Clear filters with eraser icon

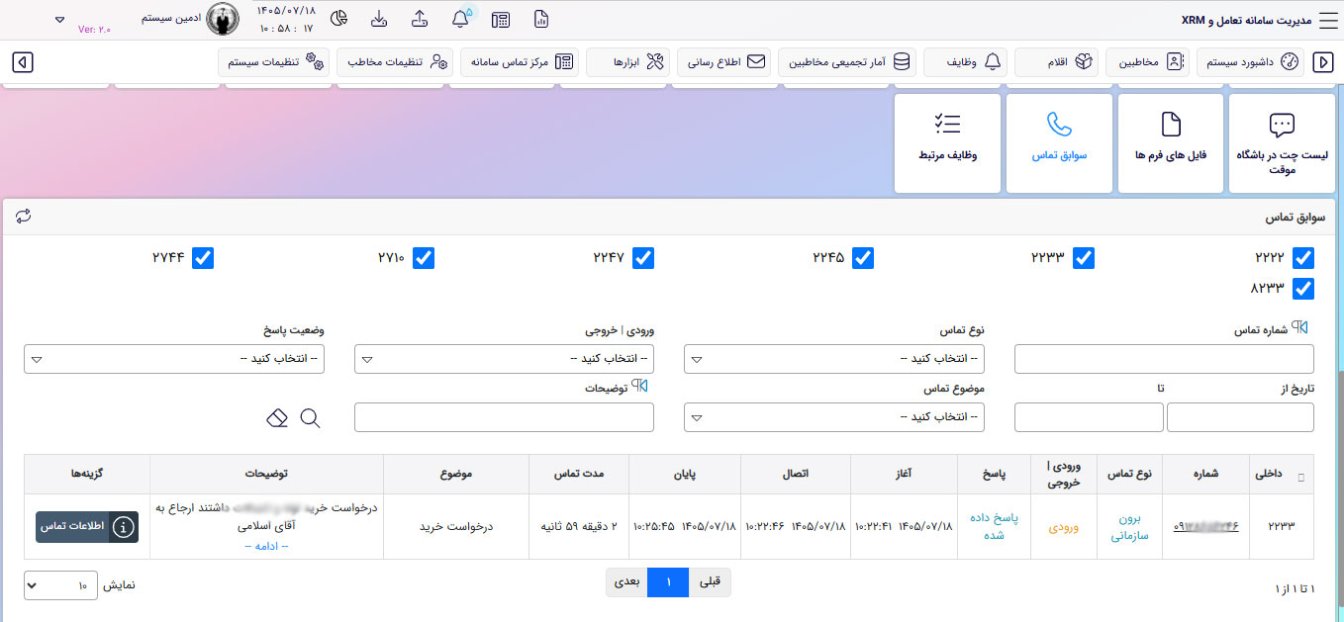pos(277,417)
